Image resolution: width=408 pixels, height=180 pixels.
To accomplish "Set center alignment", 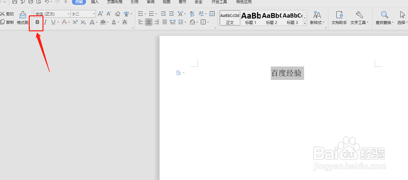I will click(x=149, y=22).
